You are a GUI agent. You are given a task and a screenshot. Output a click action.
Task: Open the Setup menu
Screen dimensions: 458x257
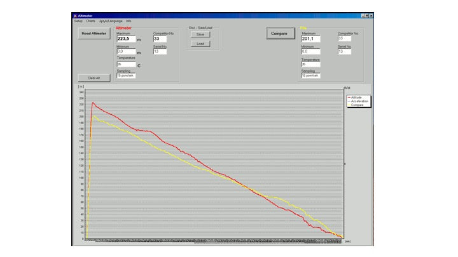(x=78, y=21)
